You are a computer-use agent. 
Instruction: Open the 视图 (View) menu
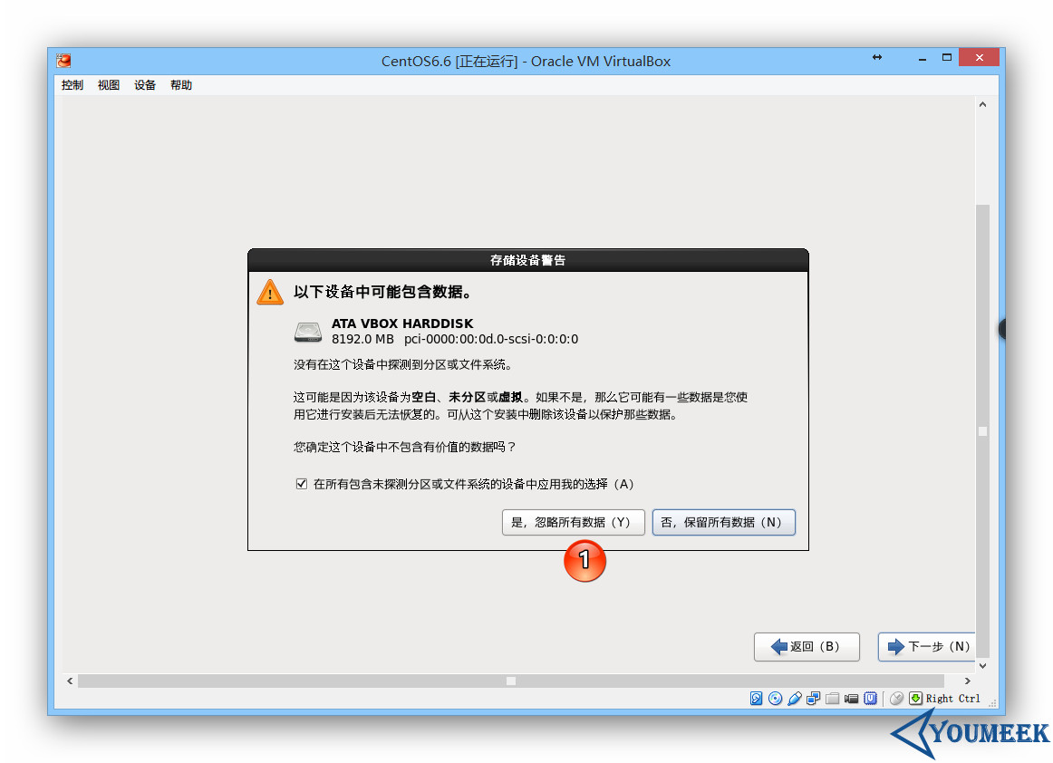point(108,84)
